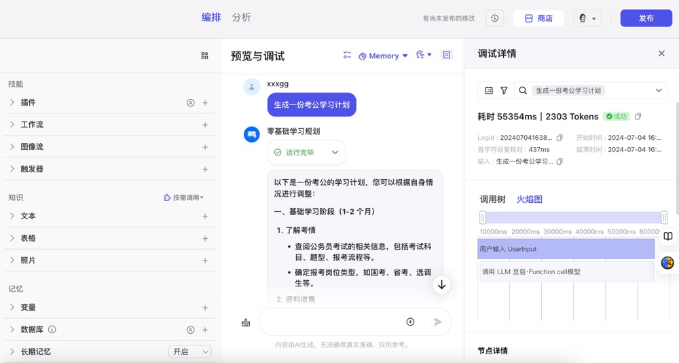Open the 长期记忆 开启 dropdown

190,351
